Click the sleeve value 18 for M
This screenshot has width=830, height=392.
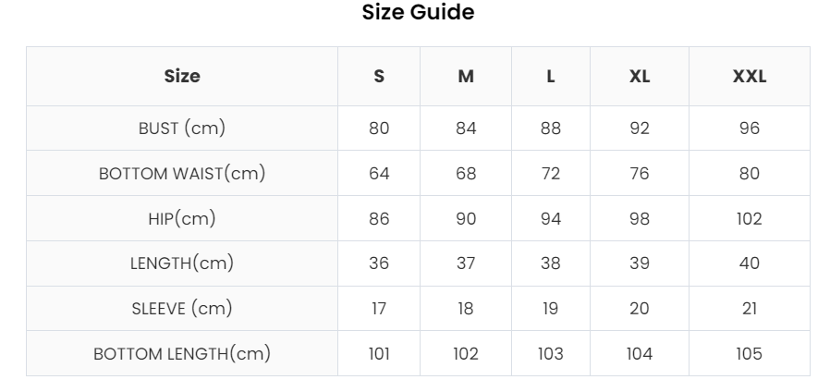(466, 308)
